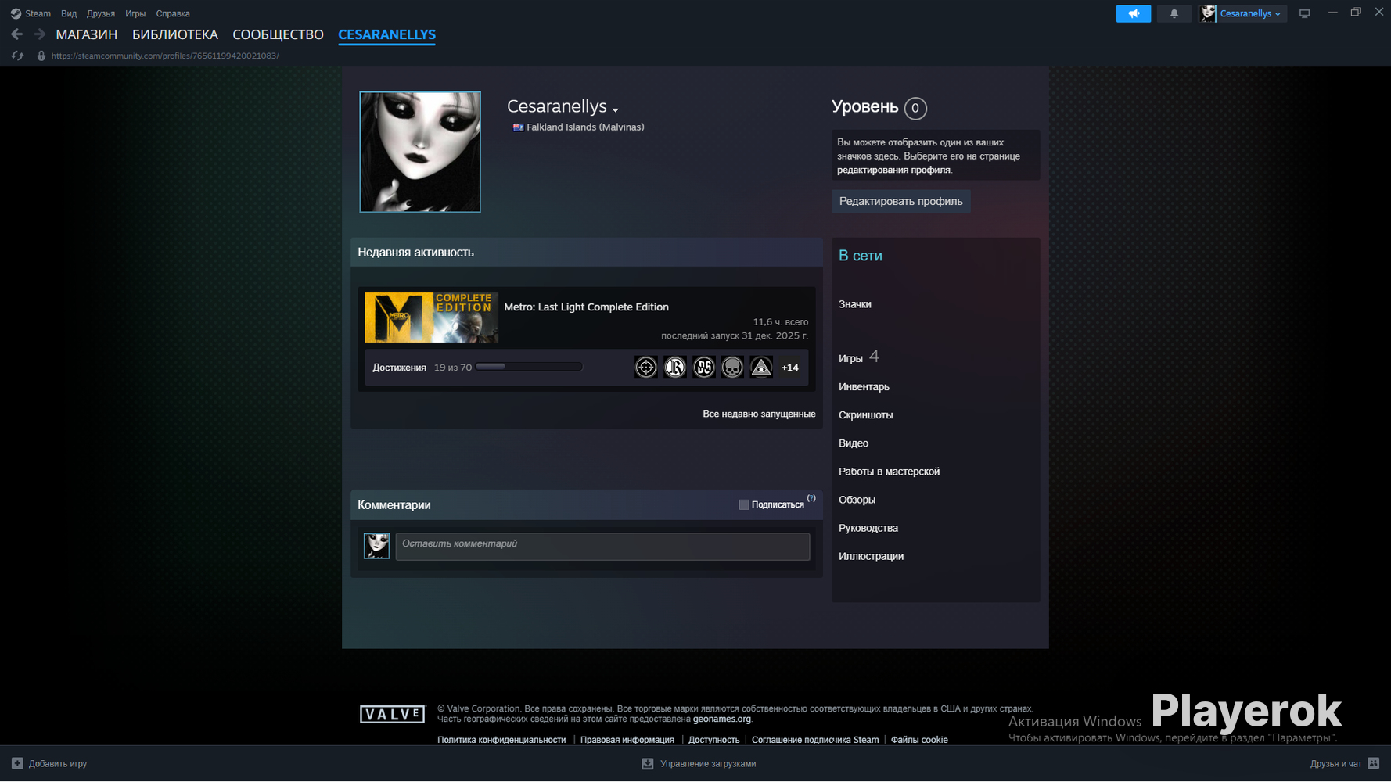Click the Falkland Islands flag icon

click(518, 127)
